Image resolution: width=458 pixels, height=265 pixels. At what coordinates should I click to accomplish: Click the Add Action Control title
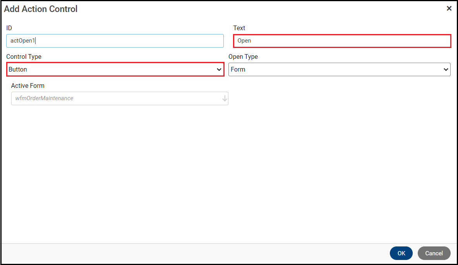pos(41,9)
